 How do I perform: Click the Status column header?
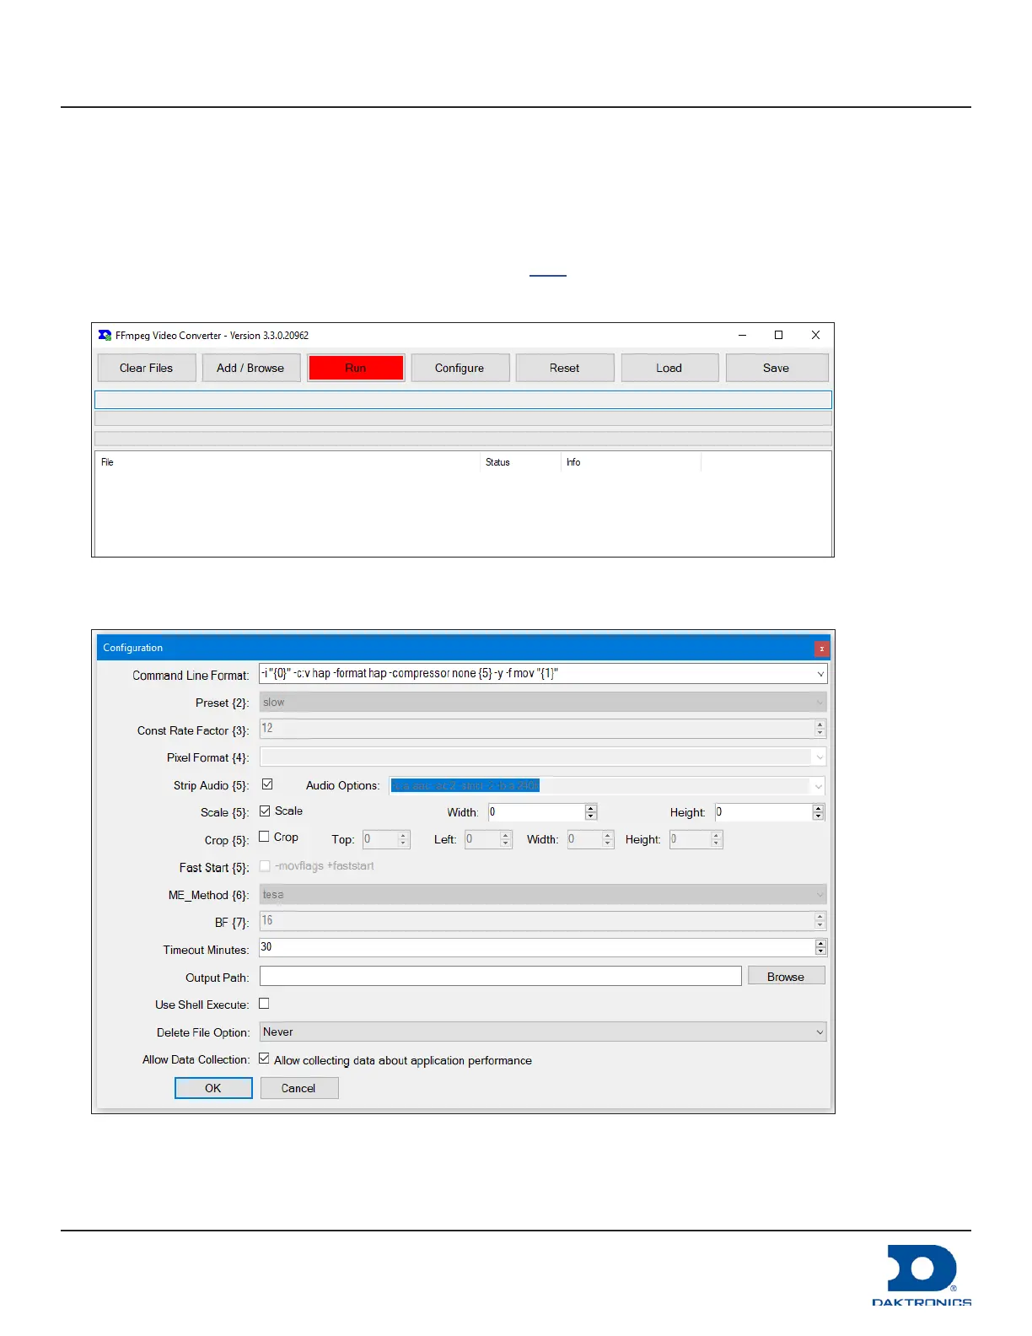(x=497, y=462)
